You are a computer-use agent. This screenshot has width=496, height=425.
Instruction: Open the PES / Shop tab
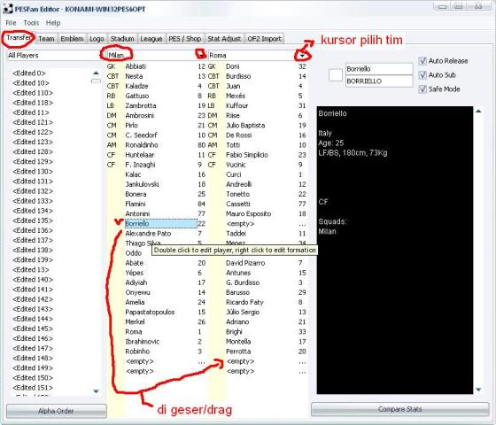[x=185, y=39]
